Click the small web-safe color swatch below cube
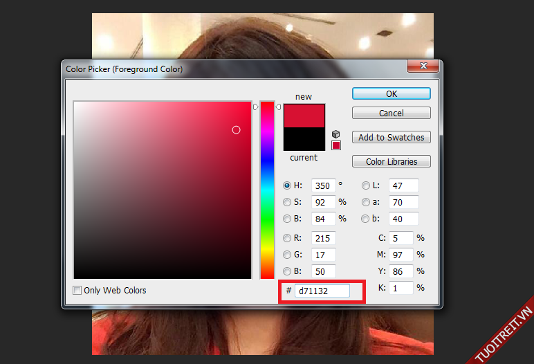 tap(336, 145)
